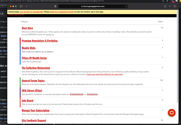Open Manage Your Subscription category
The image size is (181, 125).
click(x=36, y=111)
